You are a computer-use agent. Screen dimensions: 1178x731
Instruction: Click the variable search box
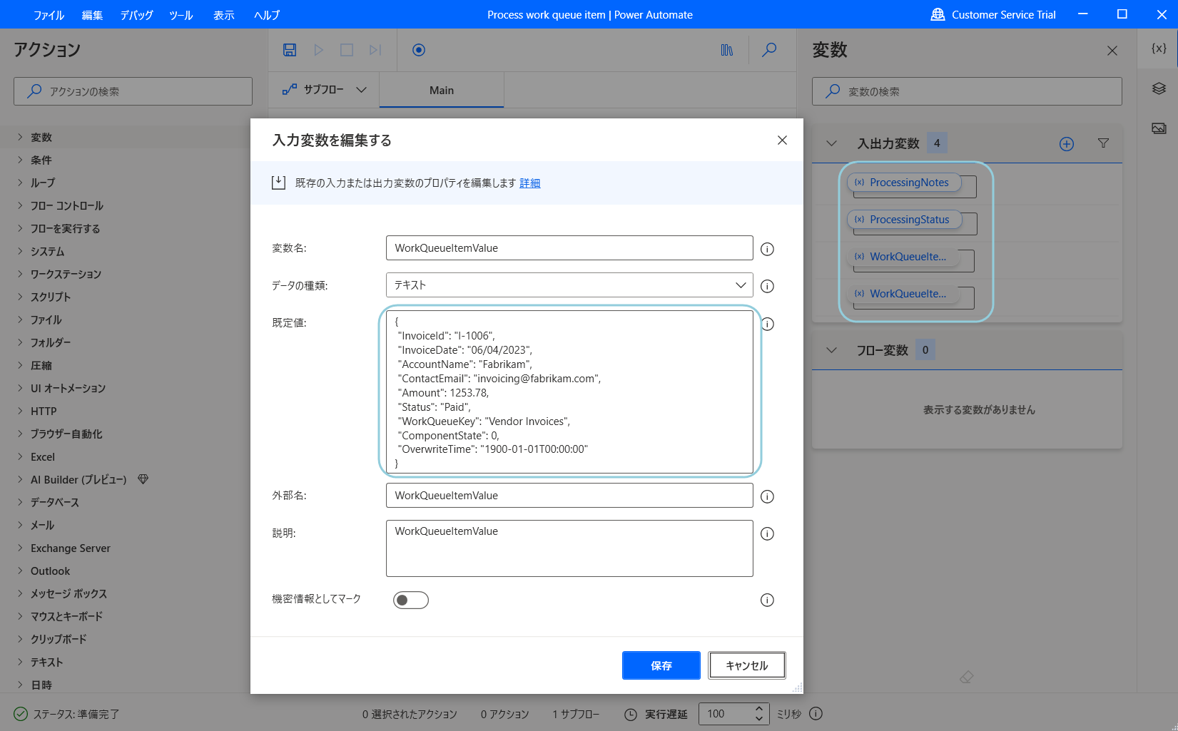[967, 91]
